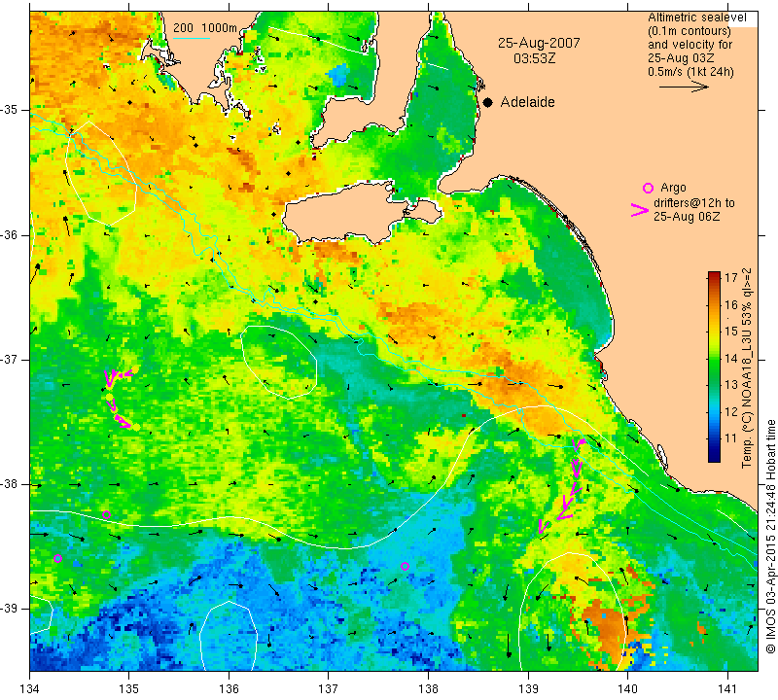The width and height of the screenshot is (778, 700).
Task: Click the 'Altimetric sealevel' legend heading
Action: pyautogui.click(x=696, y=17)
